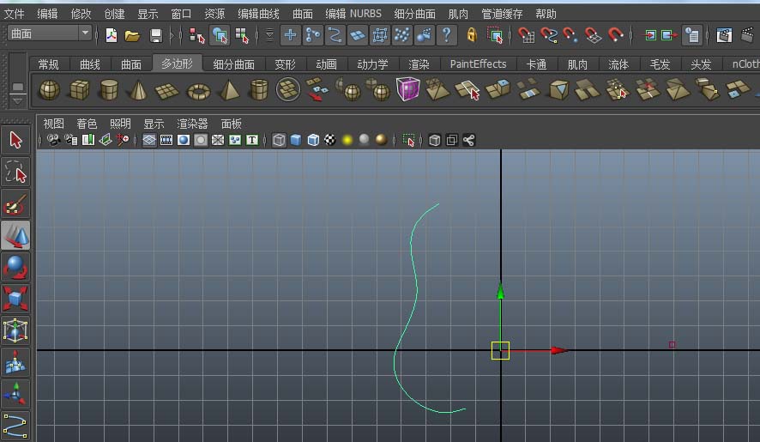This screenshot has width=760, height=442.
Task: Create a polygon sphere from shelf
Action: (50, 90)
